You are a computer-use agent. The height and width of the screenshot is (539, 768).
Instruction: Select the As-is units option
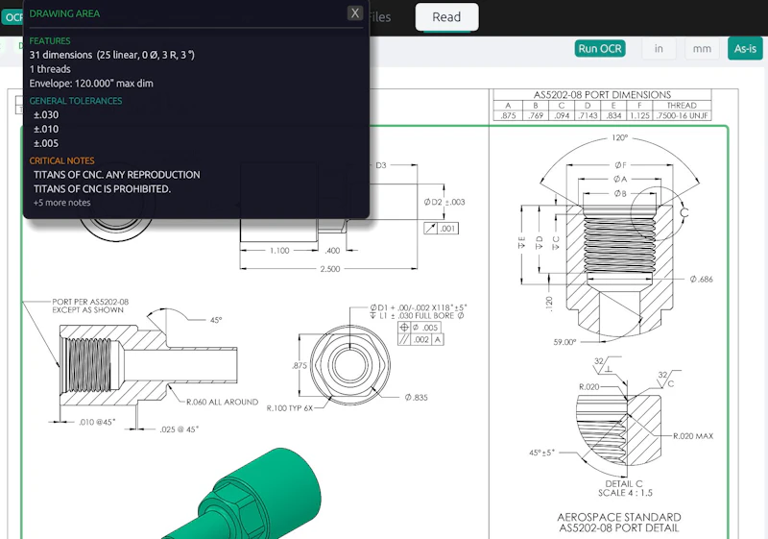point(745,48)
